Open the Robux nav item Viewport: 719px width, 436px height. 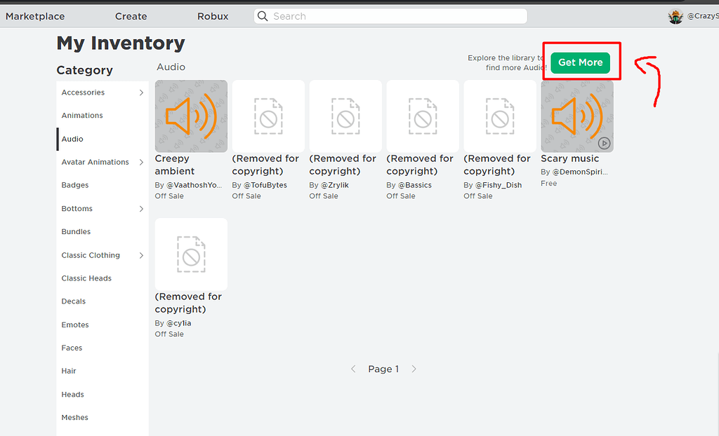tap(213, 17)
